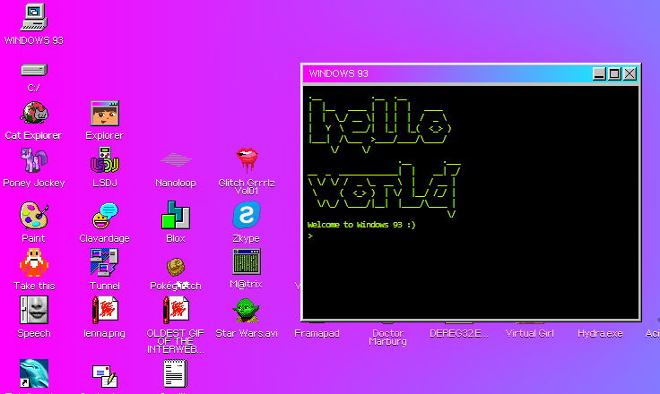This screenshot has width=660, height=394.
Task: Launch Cat Explorer
Action: coord(34,112)
